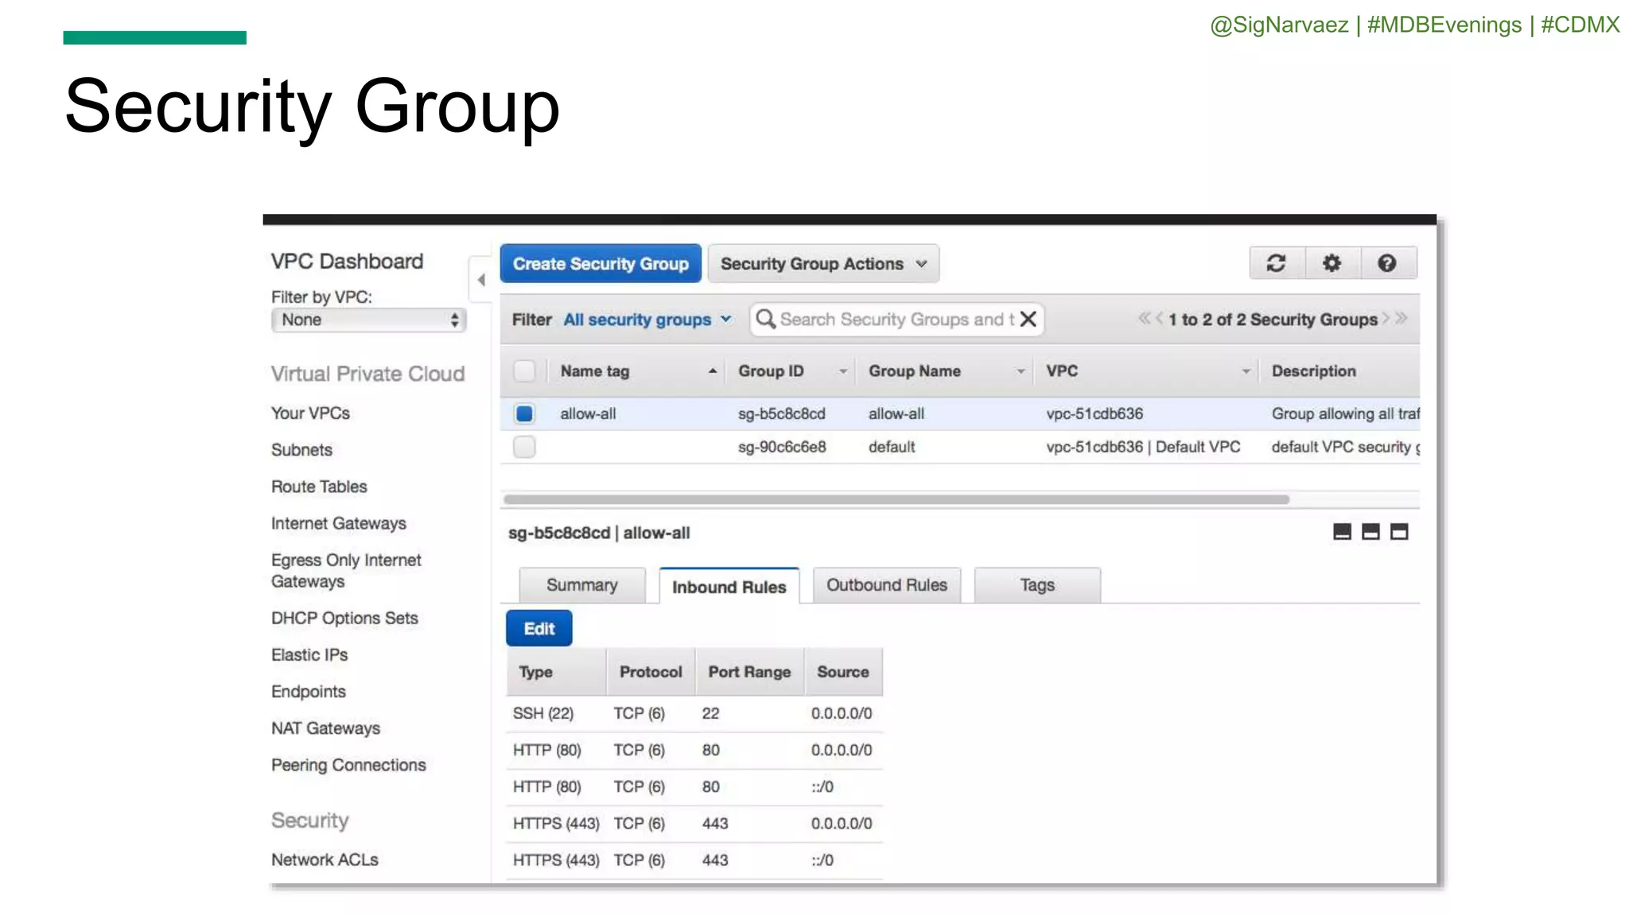Minimize the details pane using the leftmost layout icon

tap(1342, 532)
